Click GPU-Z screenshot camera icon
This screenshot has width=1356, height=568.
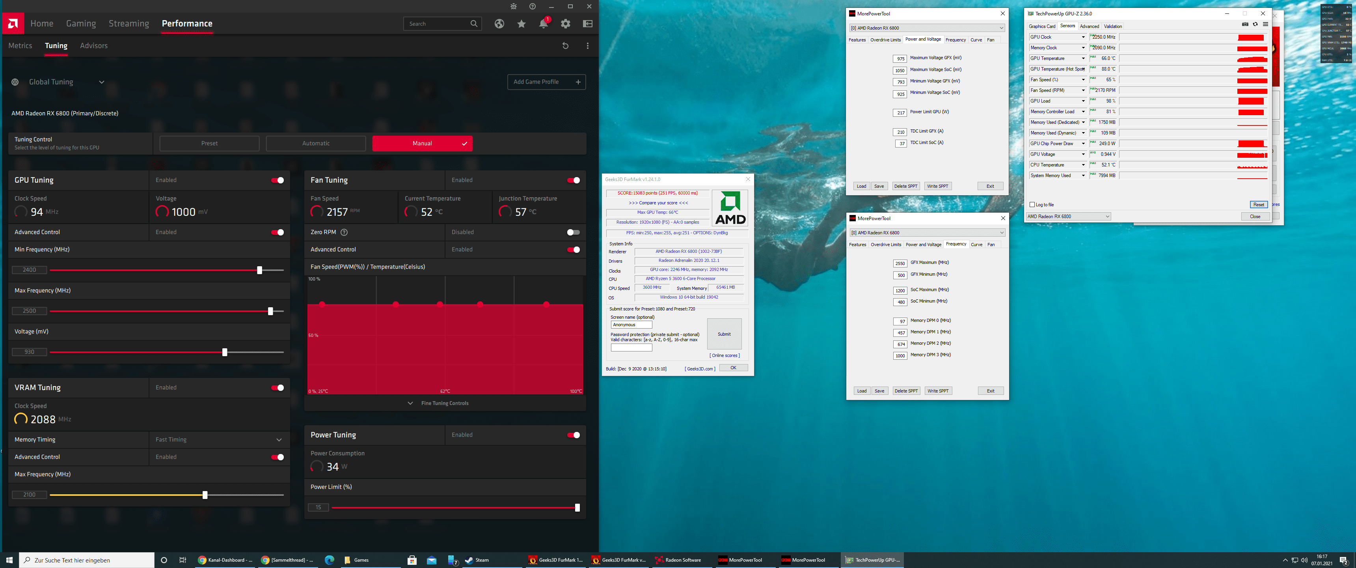1245,24
